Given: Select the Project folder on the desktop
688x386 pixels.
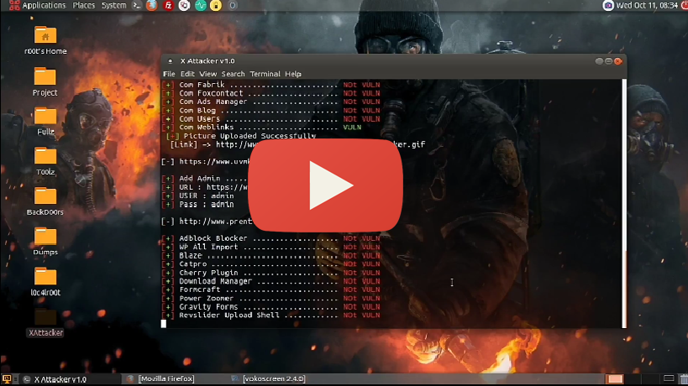Looking at the screenshot, I should point(45,81).
